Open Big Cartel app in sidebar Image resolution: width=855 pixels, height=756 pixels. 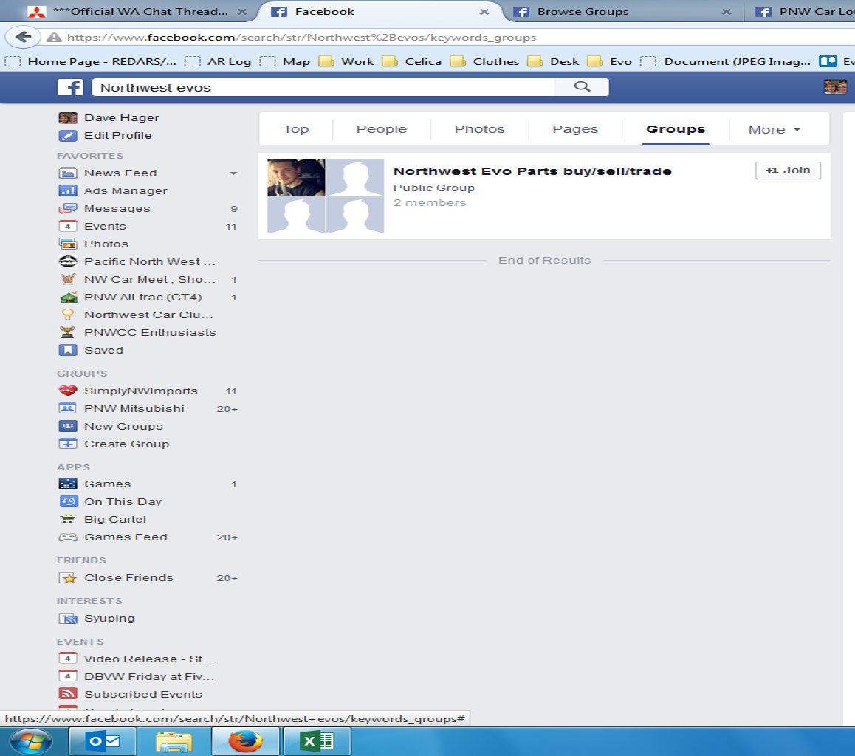(115, 520)
